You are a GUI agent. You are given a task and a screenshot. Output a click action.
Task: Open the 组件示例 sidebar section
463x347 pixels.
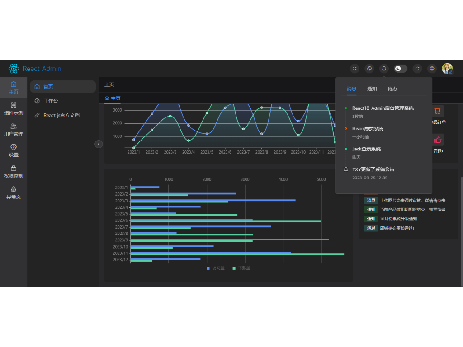14,108
